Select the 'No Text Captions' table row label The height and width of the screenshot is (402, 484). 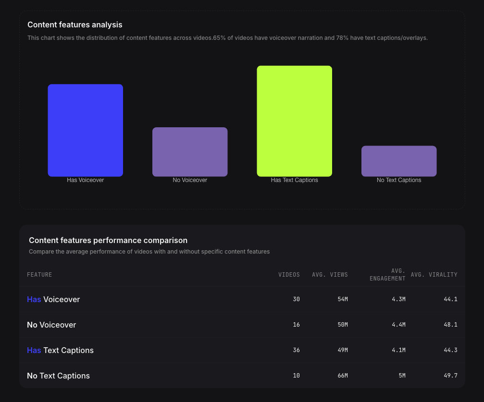[x=58, y=376]
